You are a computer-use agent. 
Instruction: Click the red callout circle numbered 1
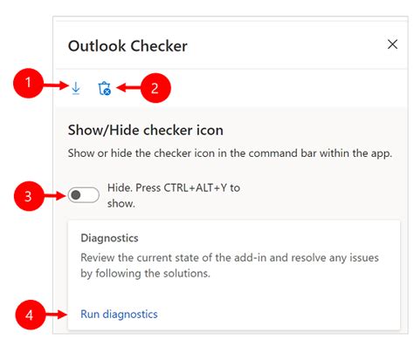pos(28,83)
